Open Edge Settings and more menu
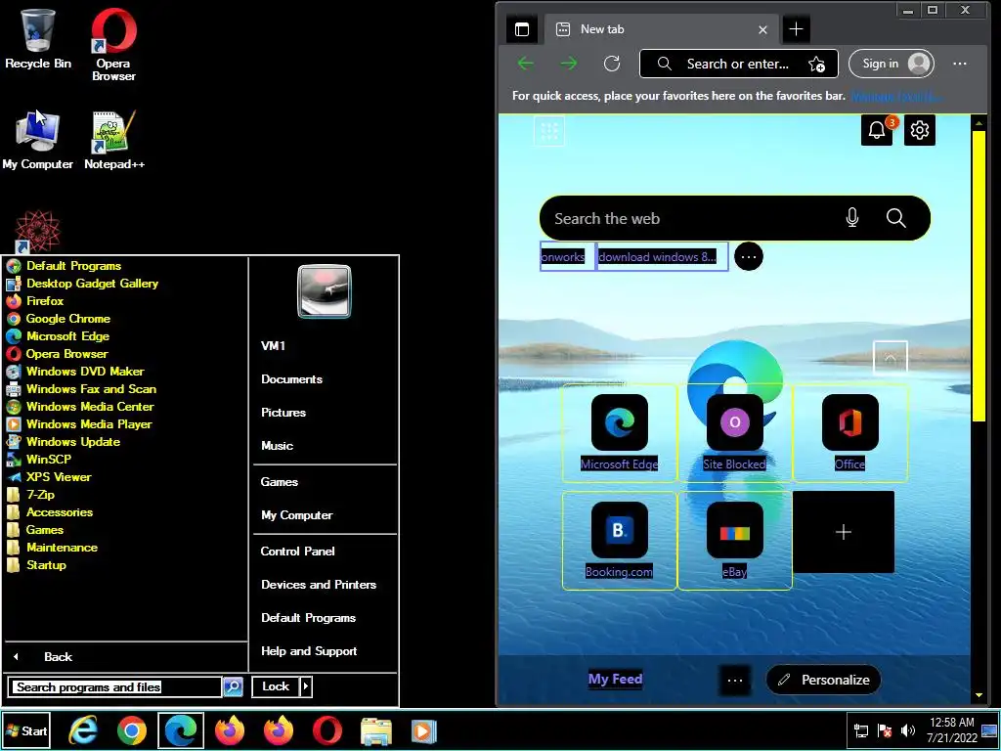 (x=960, y=64)
